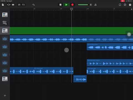Switch to tracks view button
Viewport: 133px width, 100px height.
[13, 5]
